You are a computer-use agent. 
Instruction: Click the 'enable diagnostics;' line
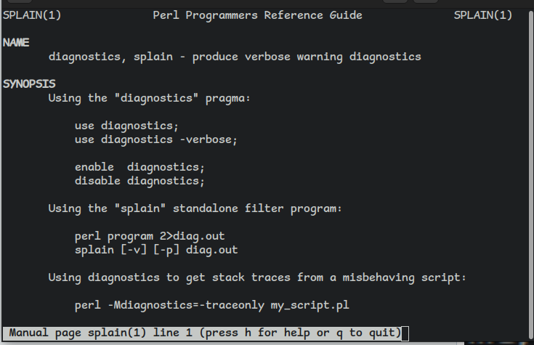coord(139,167)
